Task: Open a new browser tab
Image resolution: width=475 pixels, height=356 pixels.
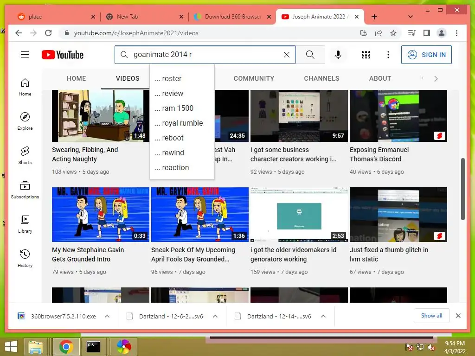Action: tap(374, 17)
